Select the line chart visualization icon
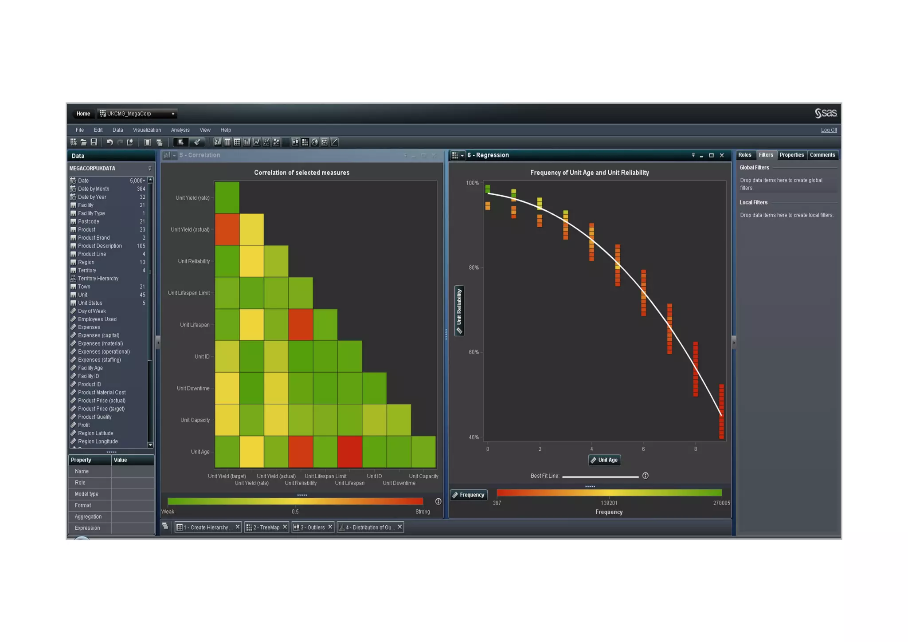908x642 pixels. click(x=257, y=142)
